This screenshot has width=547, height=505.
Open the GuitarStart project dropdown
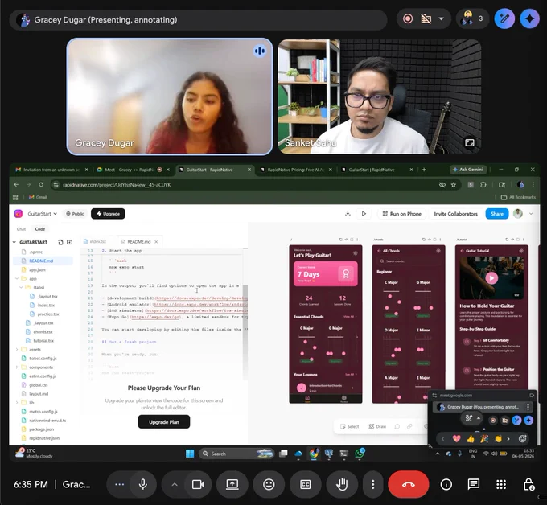(x=42, y=214)
